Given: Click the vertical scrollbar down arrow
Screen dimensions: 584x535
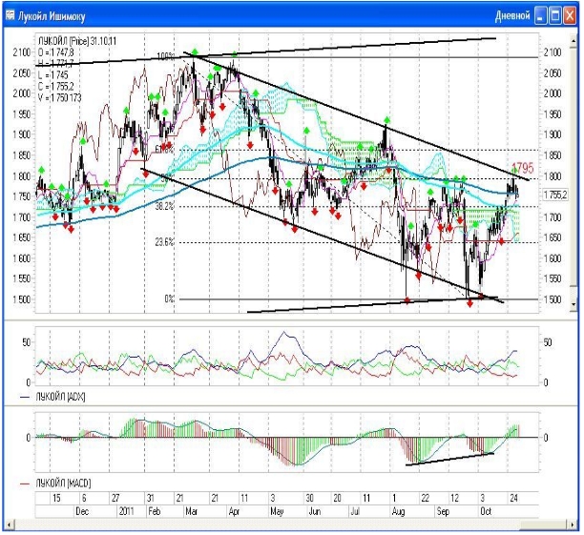Looking at the screenshot, I should pyautogui.click(x=574, y=304).
